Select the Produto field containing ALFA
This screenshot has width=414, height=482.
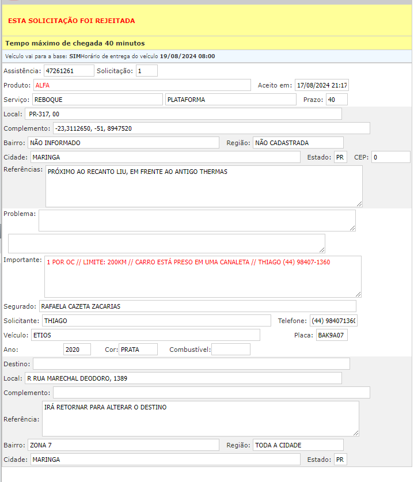[142, 85]
